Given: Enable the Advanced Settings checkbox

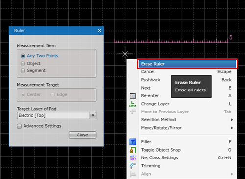Looking at the screenshot, I should 19,126.
